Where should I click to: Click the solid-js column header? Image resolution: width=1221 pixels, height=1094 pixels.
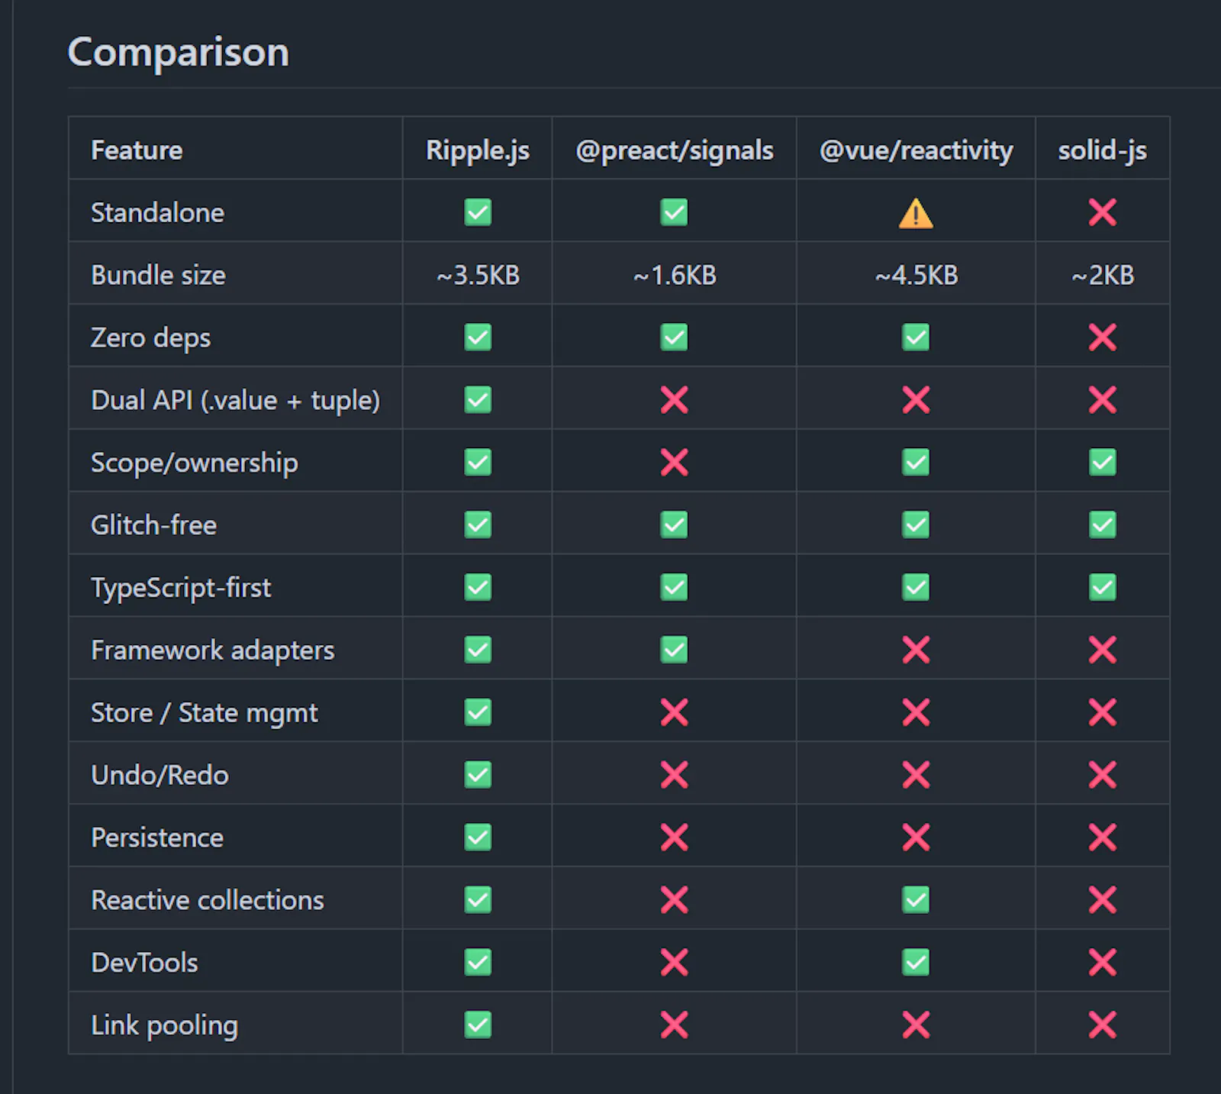1103,150
